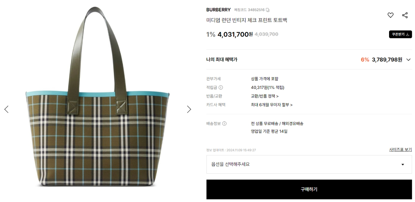This screenshot has height=202, width=415.
Task: Show the previous product image
Action: click(x=6, y=109)
